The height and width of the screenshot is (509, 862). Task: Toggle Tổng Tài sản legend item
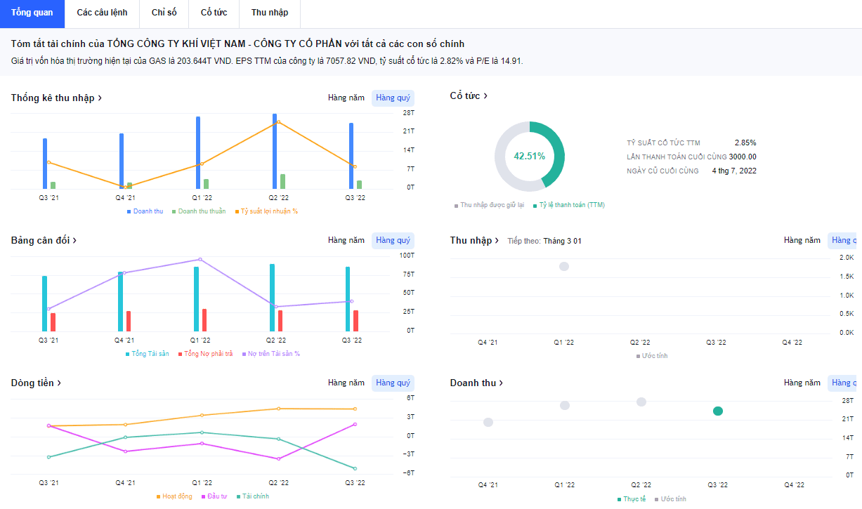[x=147, y=354]
